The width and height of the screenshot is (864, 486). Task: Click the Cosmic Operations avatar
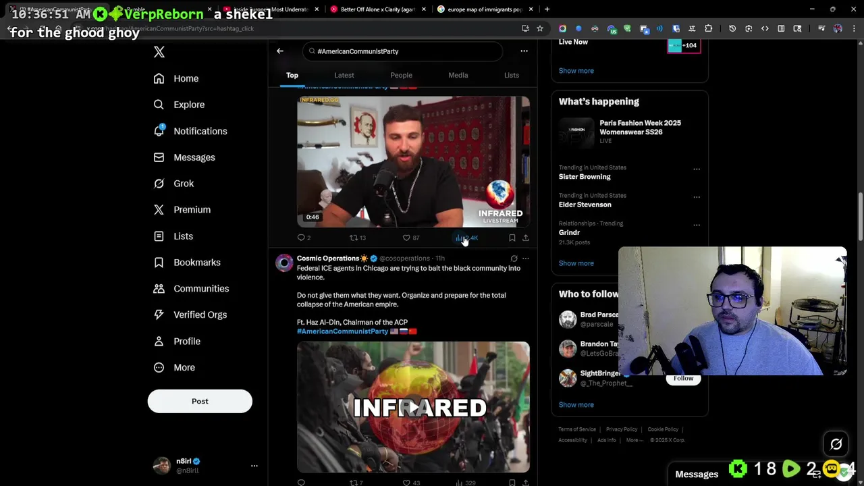[284, 263]
